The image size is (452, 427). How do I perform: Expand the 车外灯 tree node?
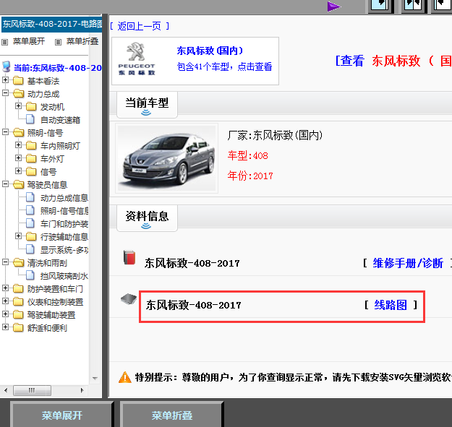click(19, 158)
